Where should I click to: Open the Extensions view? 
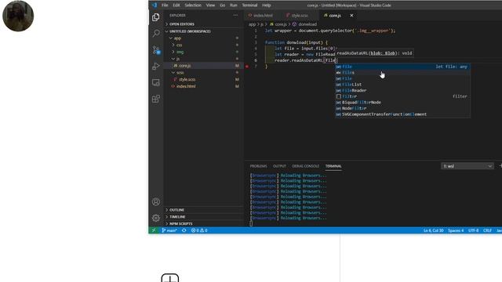[156, 99]
